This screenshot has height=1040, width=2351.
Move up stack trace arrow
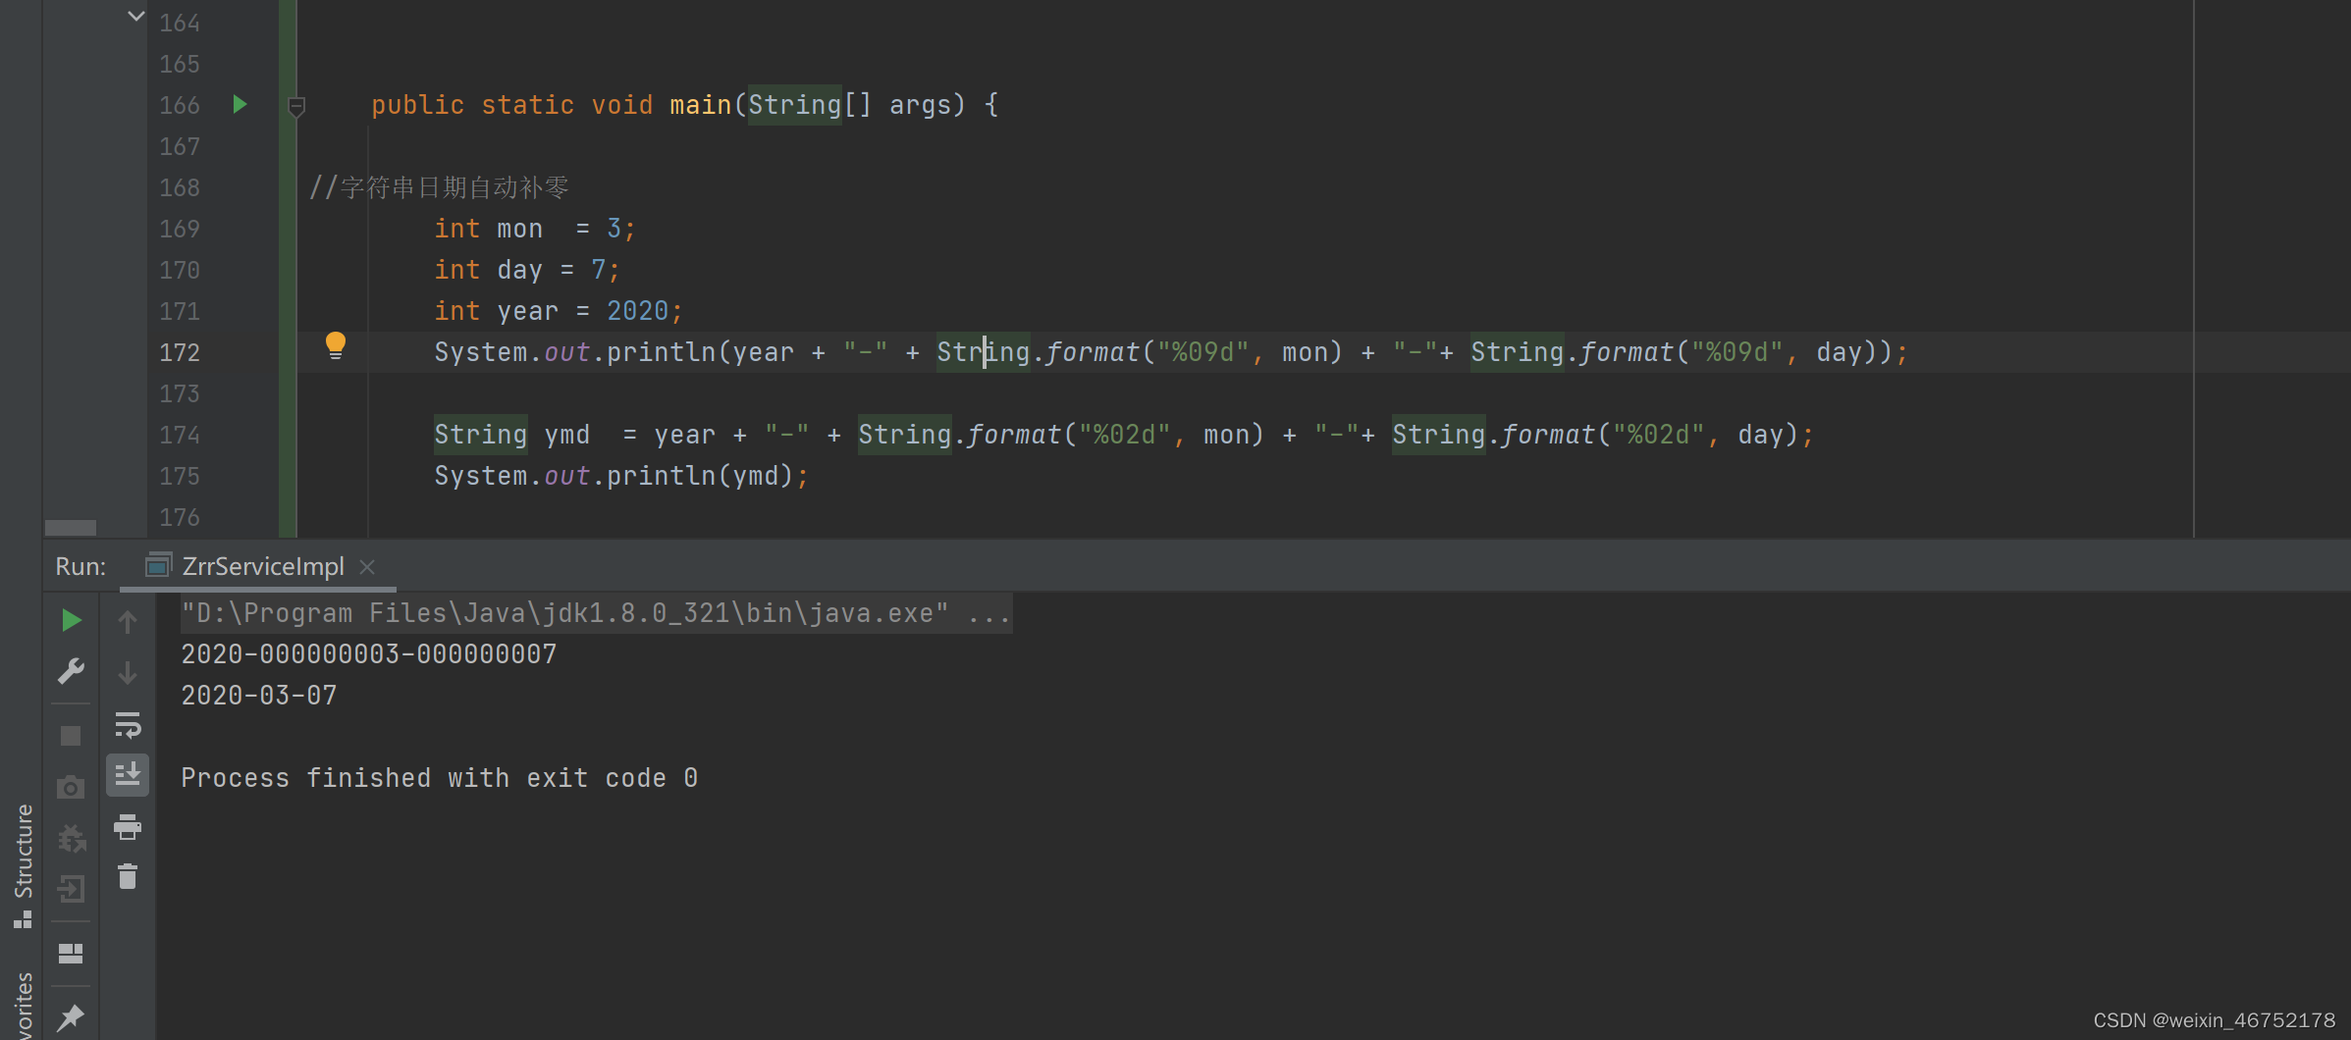[128, 621]
